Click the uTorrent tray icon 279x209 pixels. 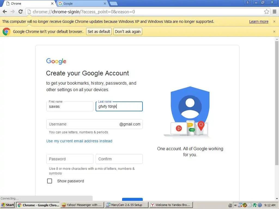pos(255,205)
